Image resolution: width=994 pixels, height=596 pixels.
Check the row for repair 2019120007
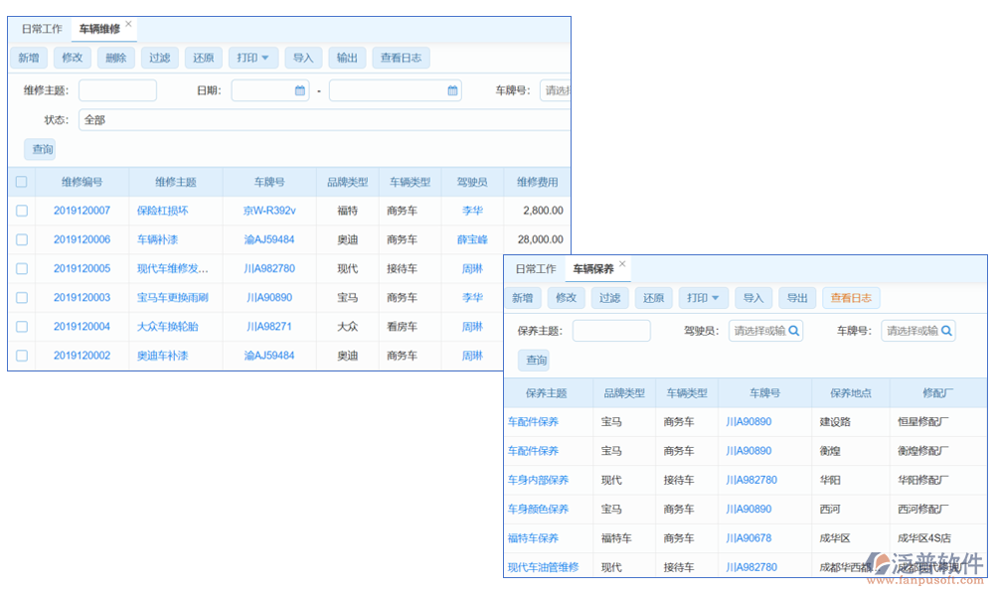point(22,211)
